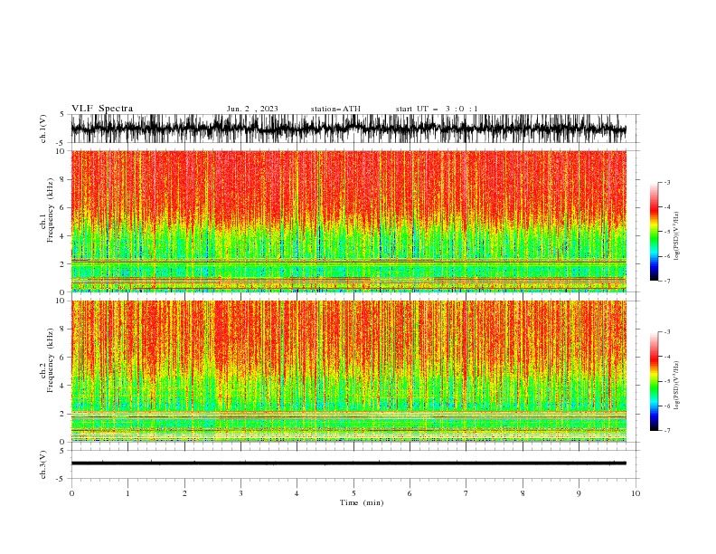Click the ch.1 Frequency (kHz) axis label
The height and width of the screenshot is (554, 716).
[47, 211]
